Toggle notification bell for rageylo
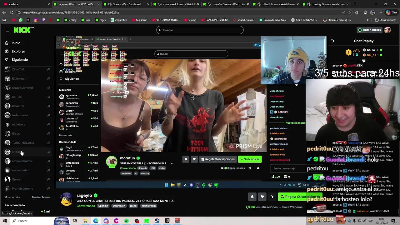The width and height of the screenshot is (400, 225). click(252, 197)
